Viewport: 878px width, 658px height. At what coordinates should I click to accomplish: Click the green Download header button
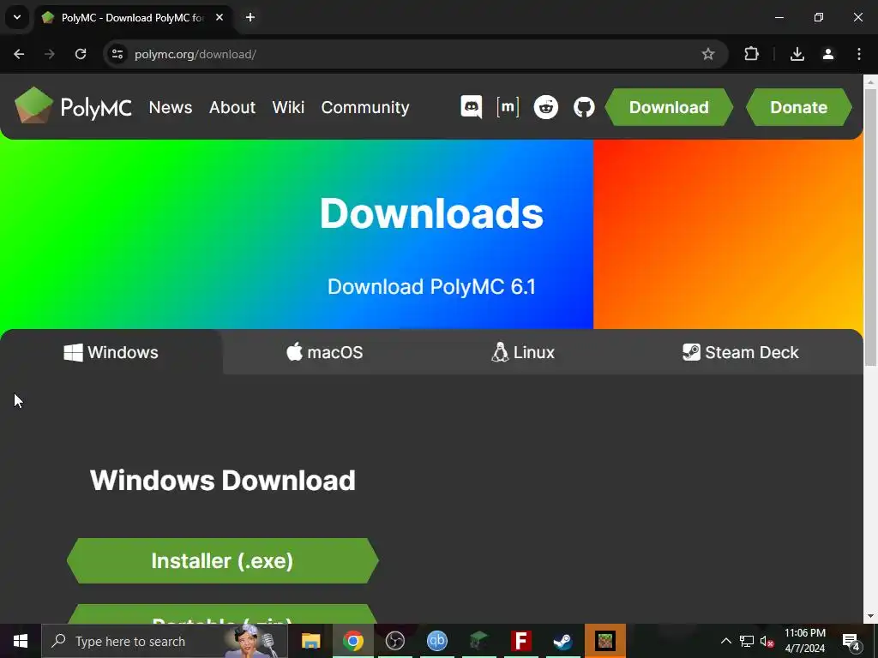(x=669, y=107)
